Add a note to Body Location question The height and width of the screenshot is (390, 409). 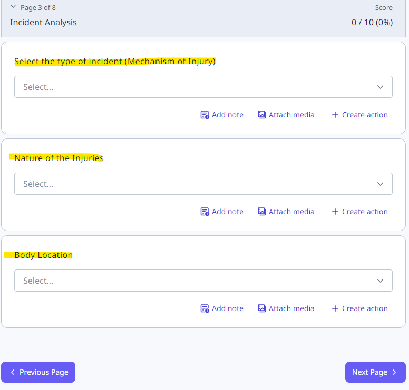coord(222,308)
